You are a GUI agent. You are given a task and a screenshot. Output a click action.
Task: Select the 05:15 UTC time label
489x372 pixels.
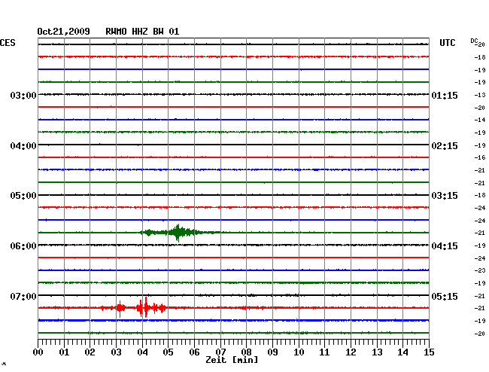(x=445, y=296)
